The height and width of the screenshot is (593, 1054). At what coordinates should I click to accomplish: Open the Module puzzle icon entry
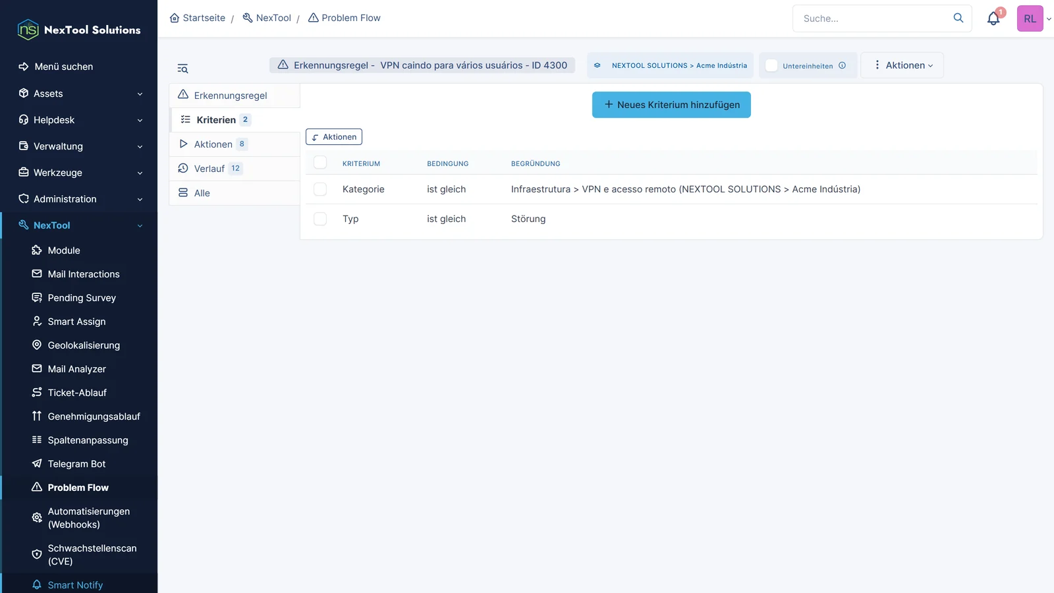coord(37,250)
